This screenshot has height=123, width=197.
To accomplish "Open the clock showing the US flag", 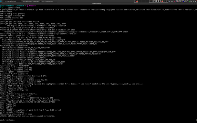I will pos(179,1).
